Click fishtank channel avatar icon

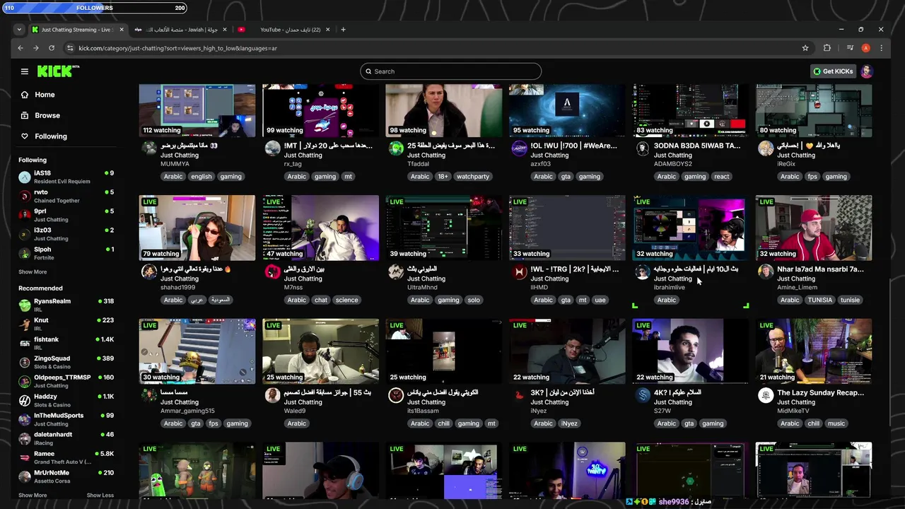click(25, 343)
